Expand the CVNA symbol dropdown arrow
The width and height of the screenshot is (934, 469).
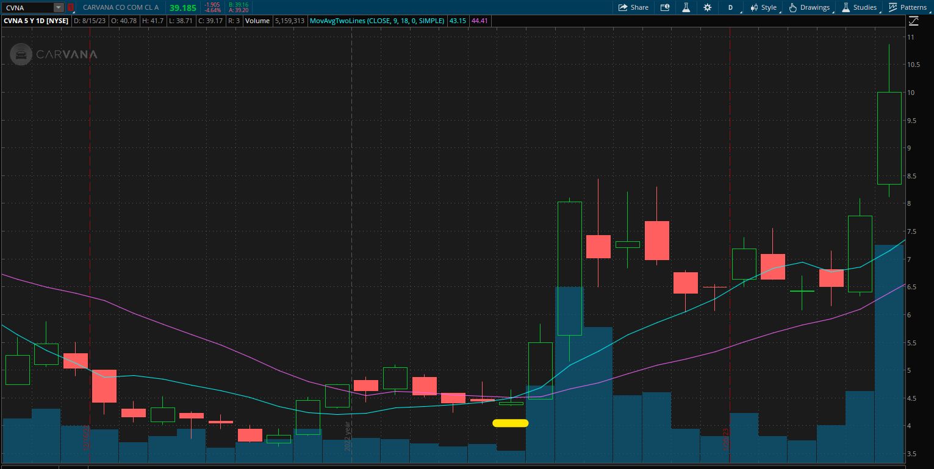pyautogui.click(x=58, y=8)
